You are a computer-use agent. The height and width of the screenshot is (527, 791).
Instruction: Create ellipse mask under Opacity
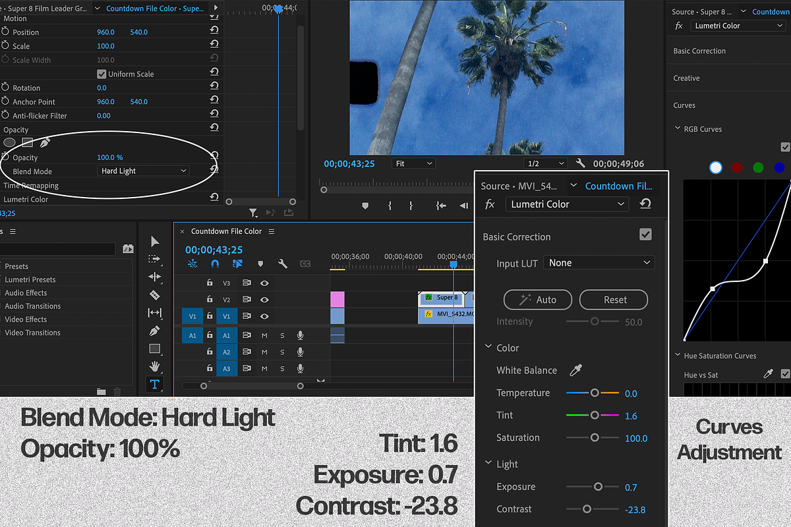click(x=10, y=142)
